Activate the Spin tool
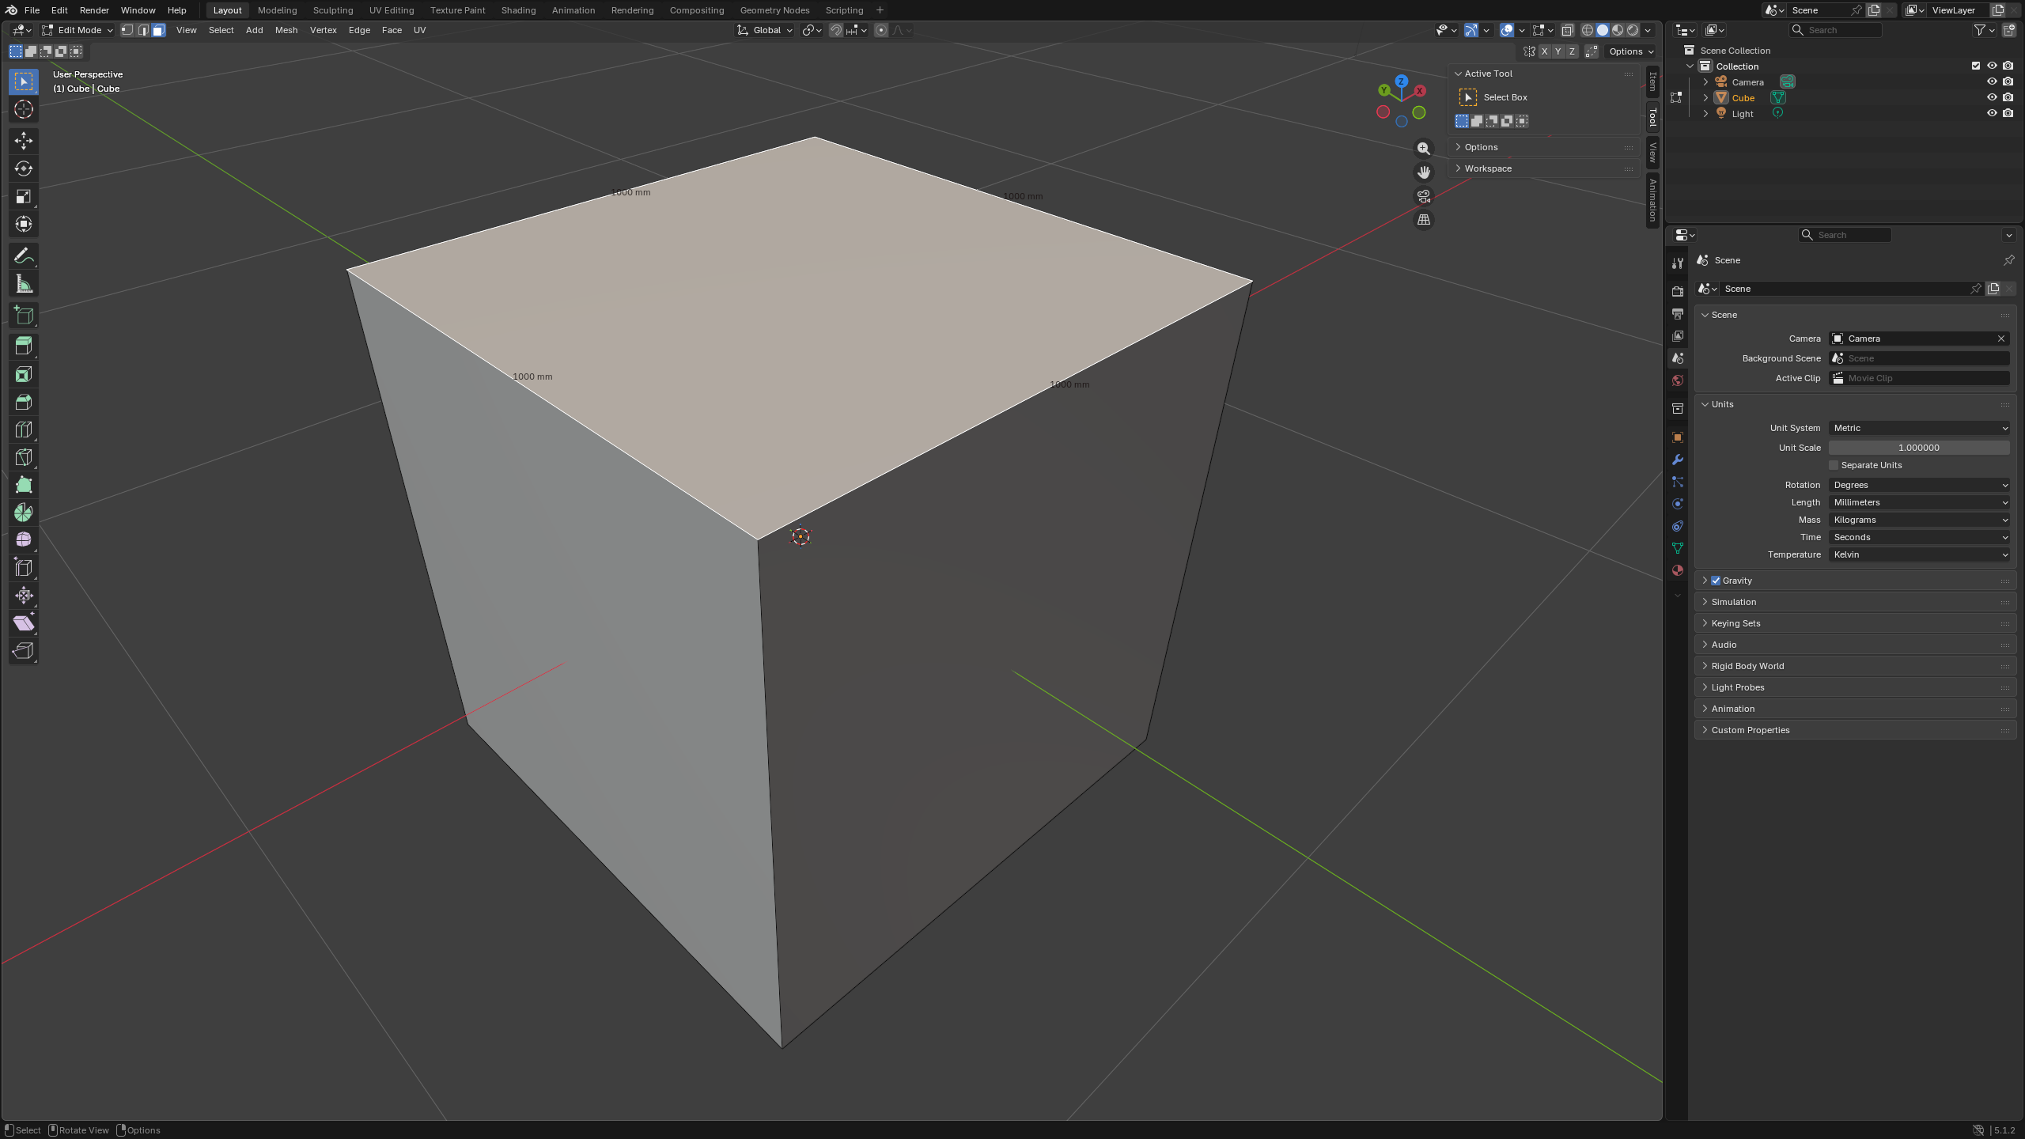The height and width of the screenshot is (1139, 2025). tap(23, 513)
